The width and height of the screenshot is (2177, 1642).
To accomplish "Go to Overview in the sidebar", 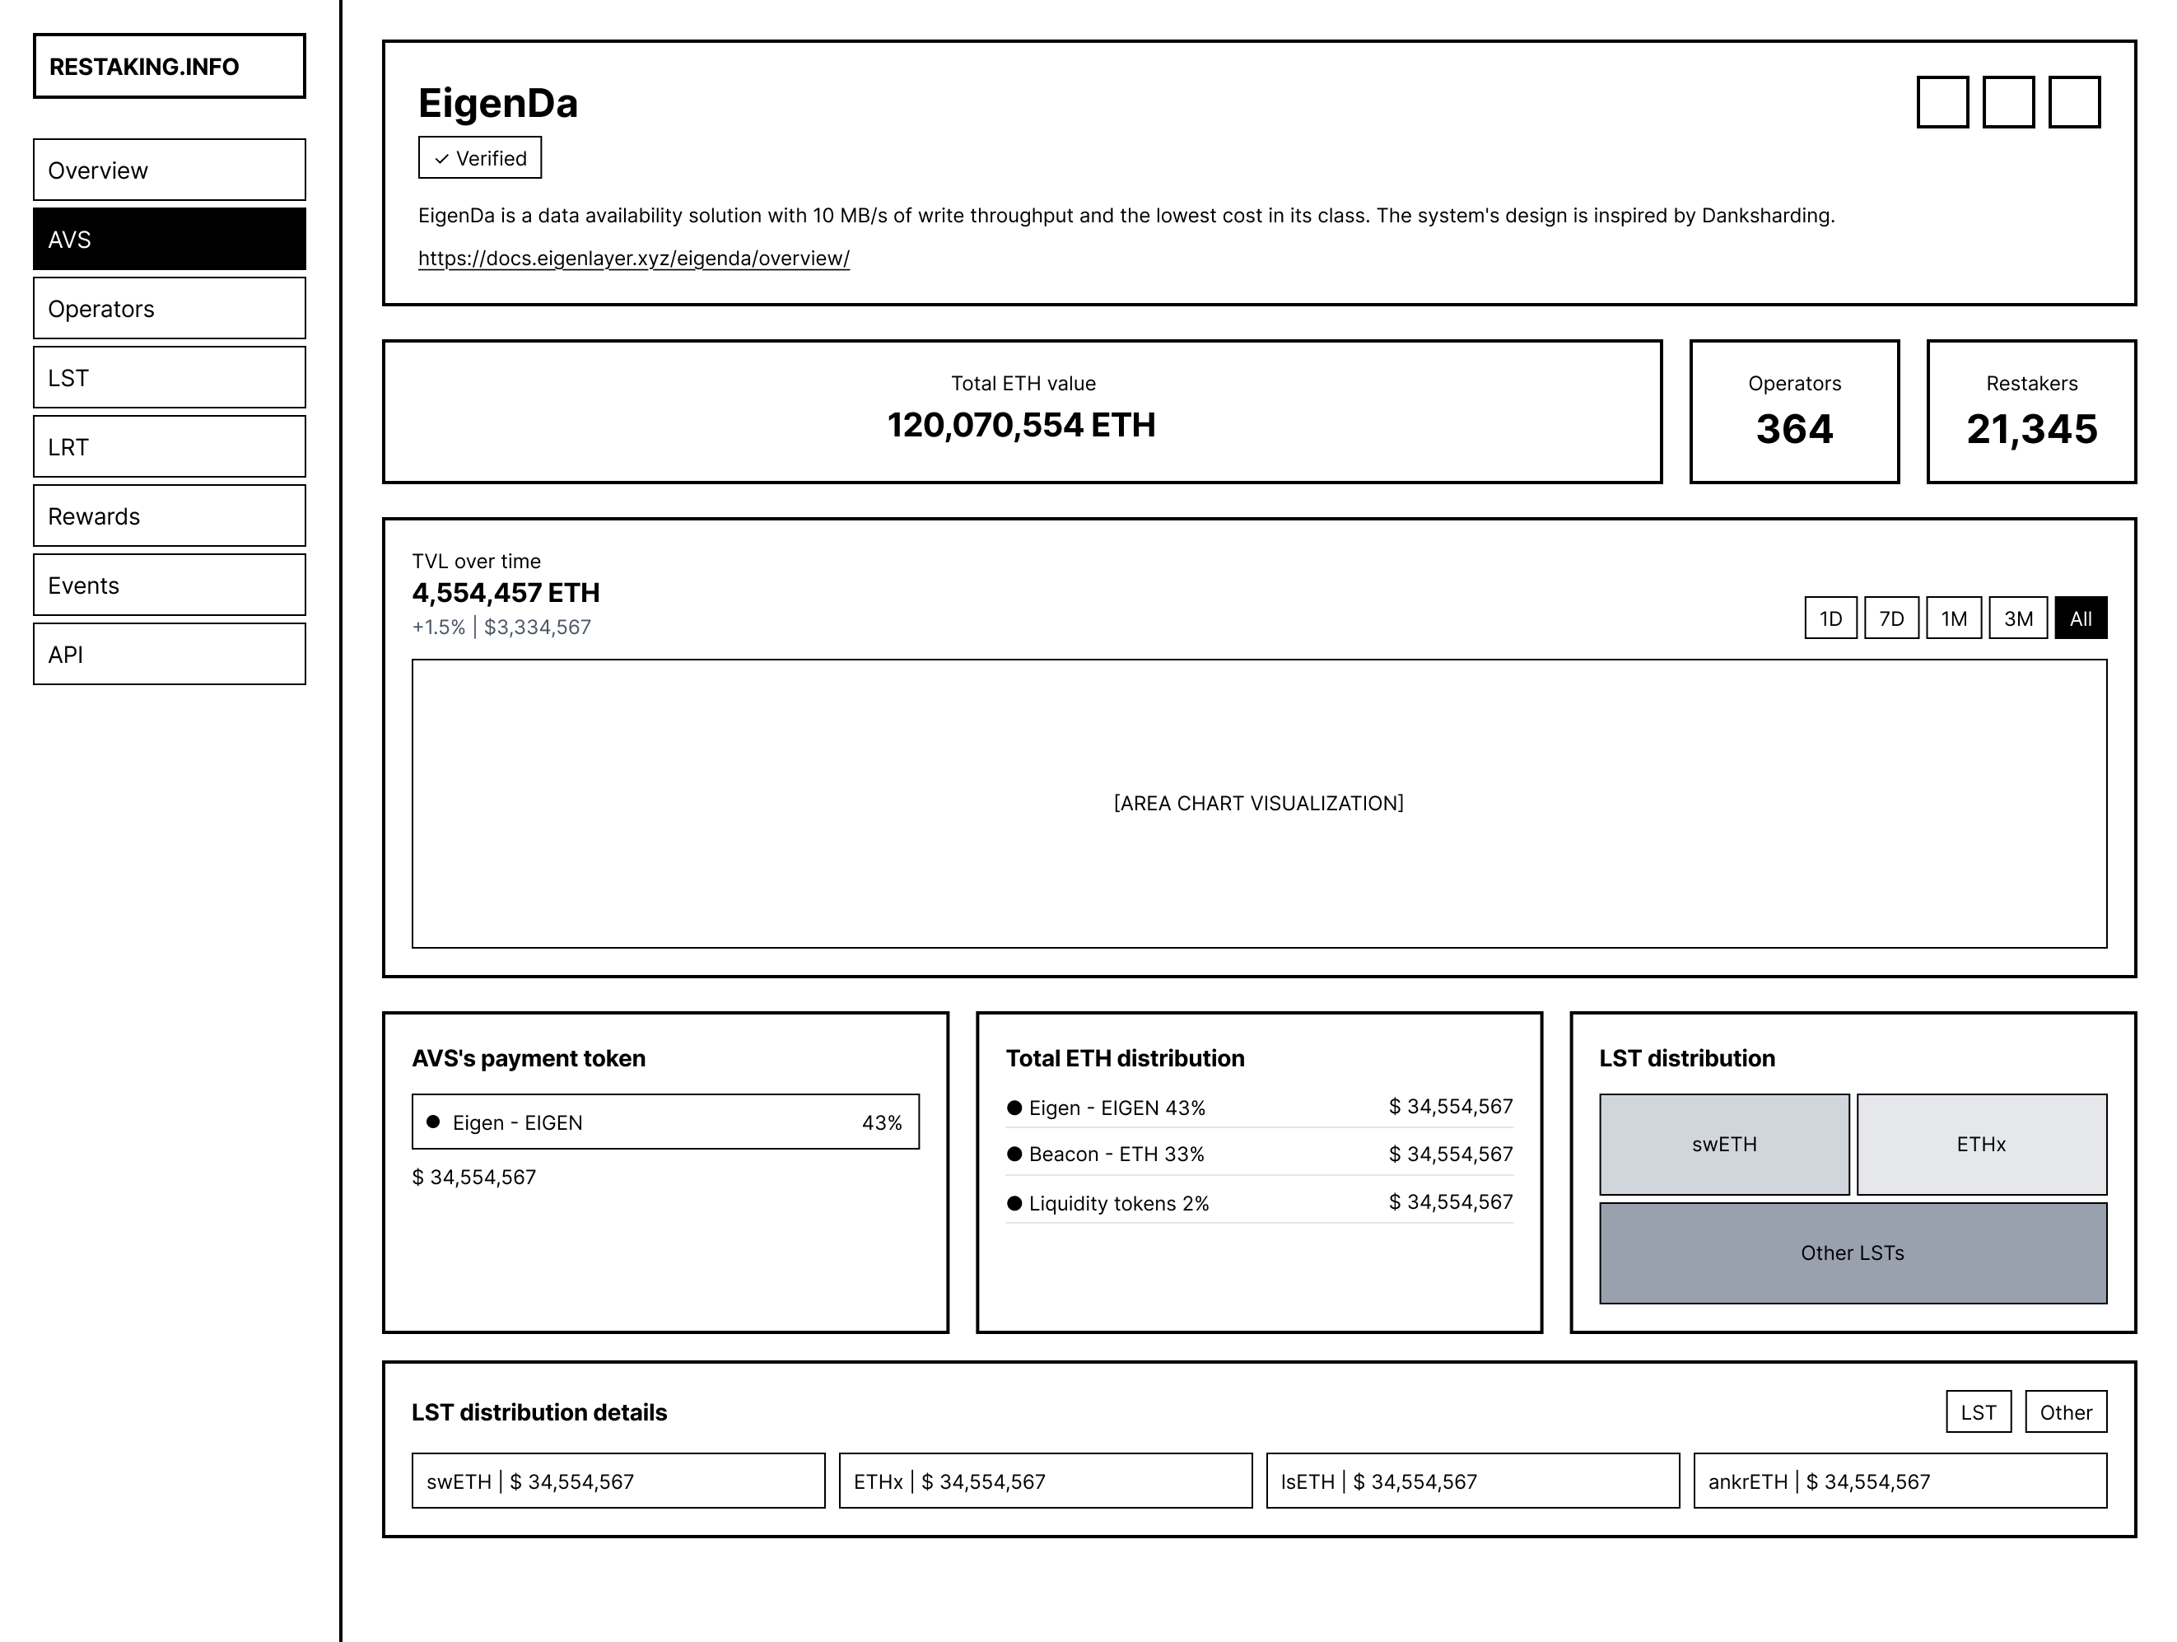I will point(170,170).
